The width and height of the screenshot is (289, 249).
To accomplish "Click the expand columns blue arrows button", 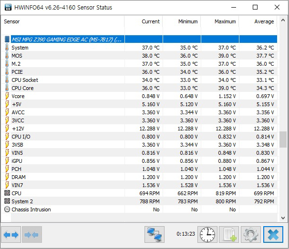I will tap(11, 235).
